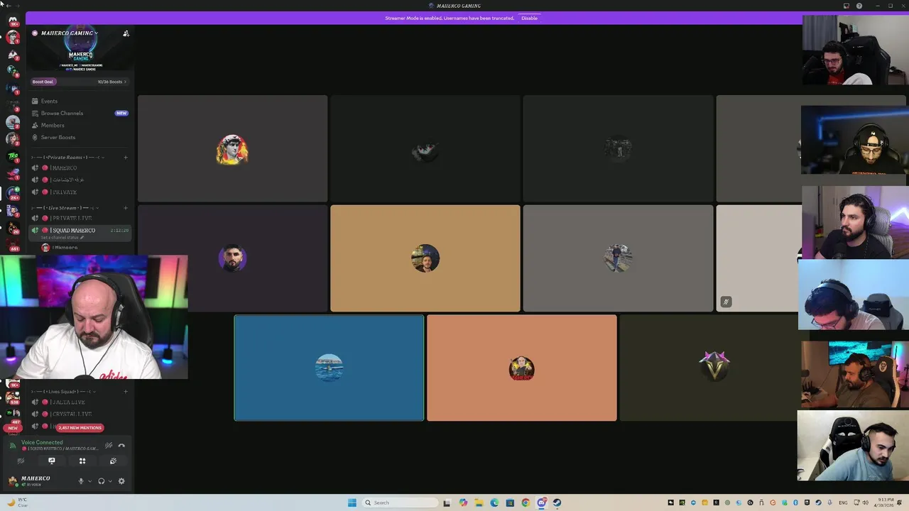Open Microsoft Edge from the taskbar

494,502
